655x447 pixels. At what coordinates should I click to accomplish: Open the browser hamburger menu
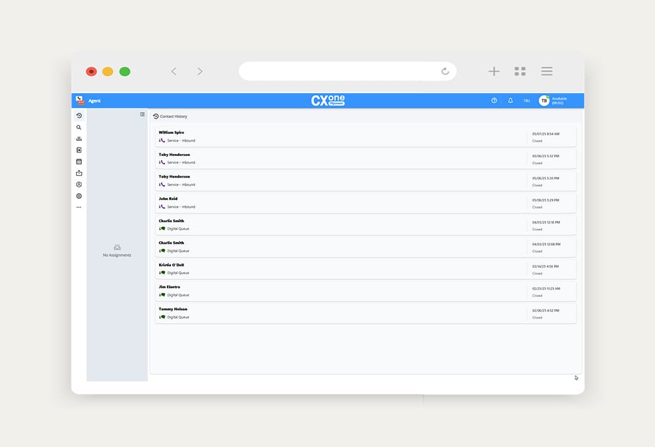547,71
